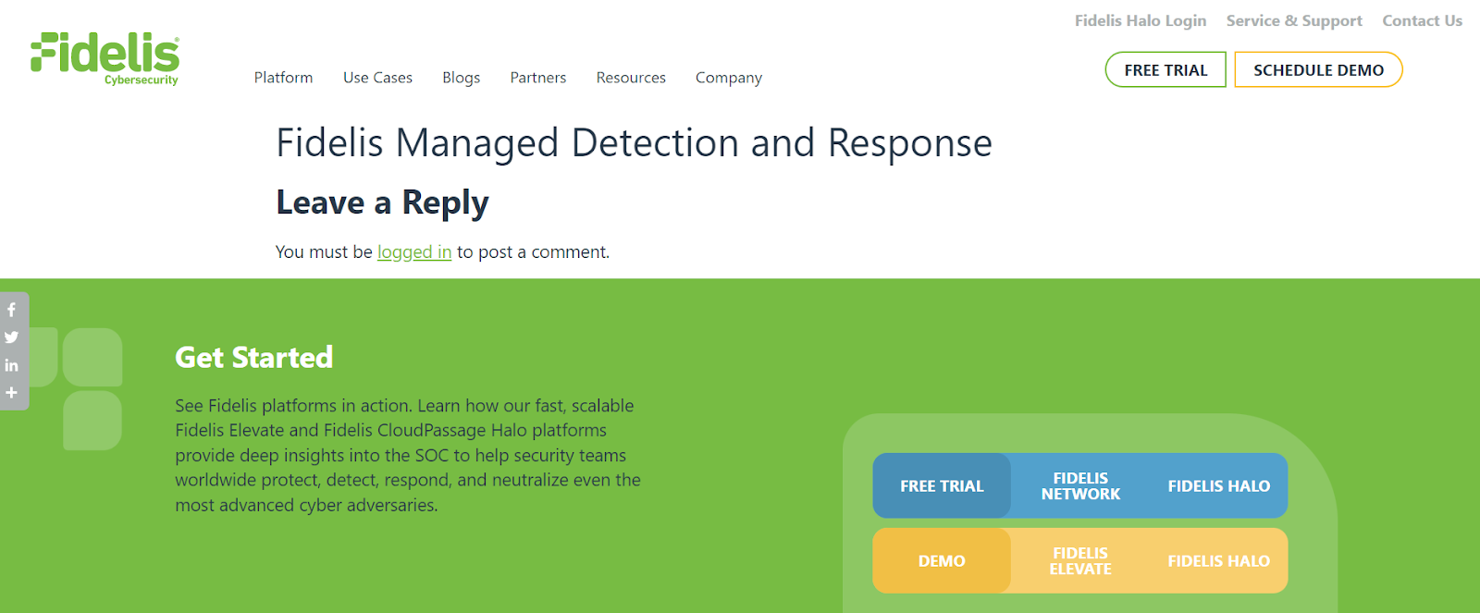
Task: Click yellow DEMO label in panel
Action: (x=942, y=561)
